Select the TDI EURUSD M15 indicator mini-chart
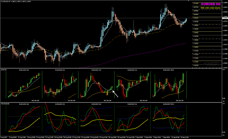Image resolution: width=228 pixels, height=139 pixels. (x=169, y=119)
